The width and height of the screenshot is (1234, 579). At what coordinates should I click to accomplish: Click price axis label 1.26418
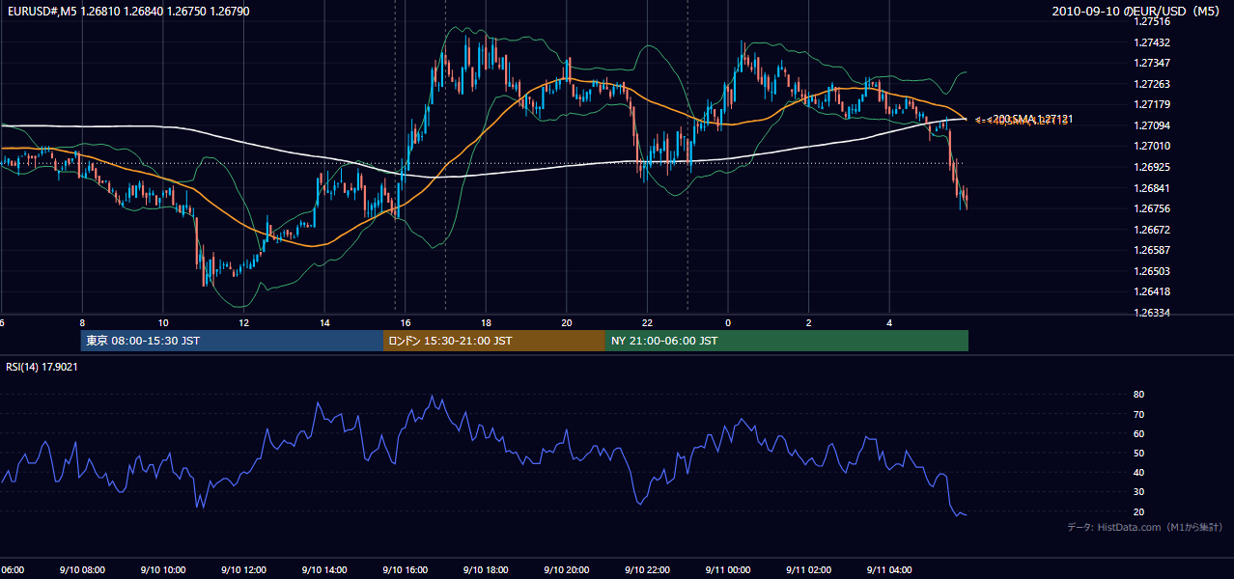[x=1153, y=291]
